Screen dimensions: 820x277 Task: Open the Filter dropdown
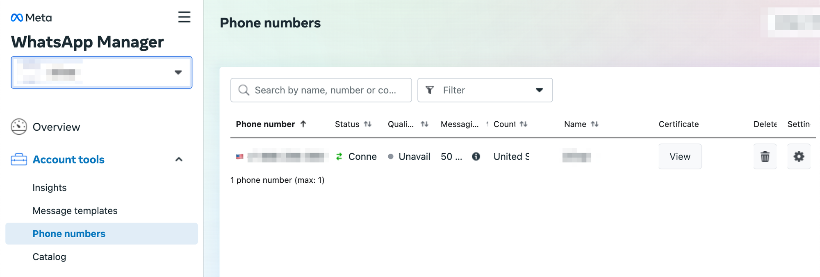(x=485, y=90)
